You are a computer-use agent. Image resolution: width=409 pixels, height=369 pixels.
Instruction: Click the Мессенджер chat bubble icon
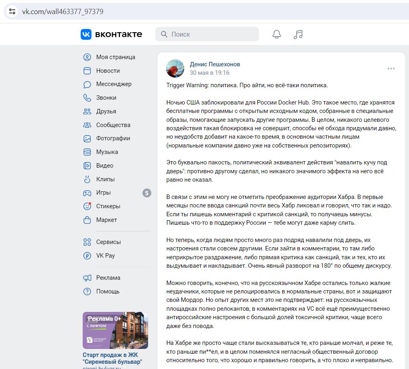87,84
